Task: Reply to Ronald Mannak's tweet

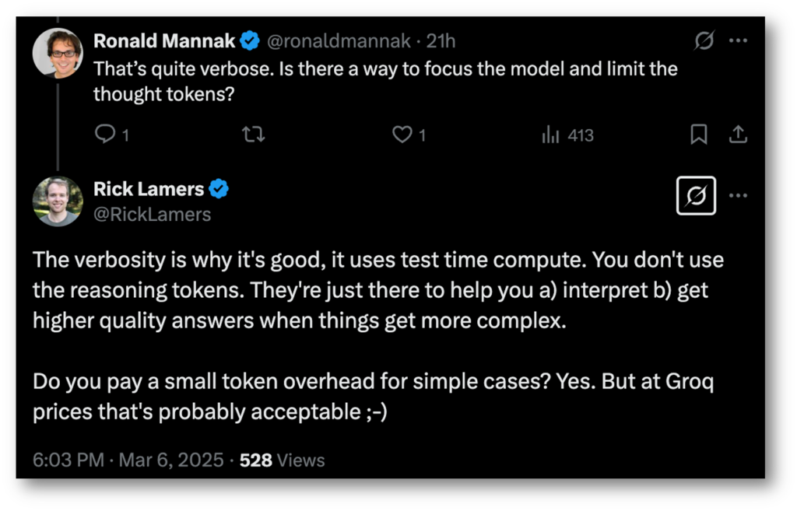Action: tap(105, 134)
